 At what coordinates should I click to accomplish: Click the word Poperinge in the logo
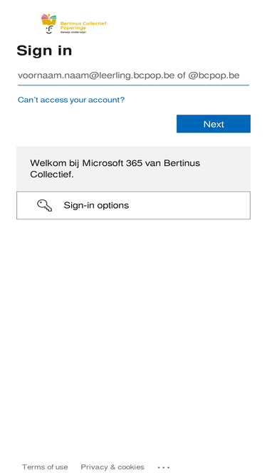pyautogui.click(x=73, y=28)
